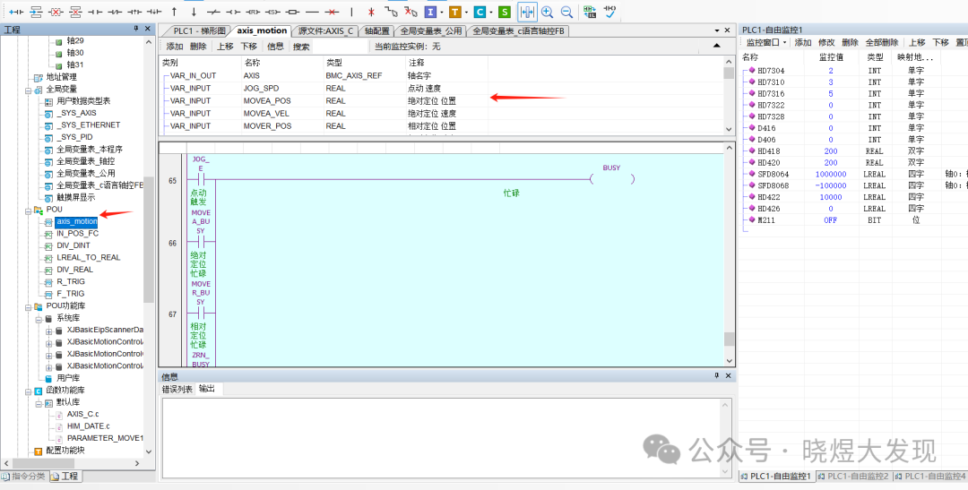Viewport: 968px width, 490px height.
Task: Switch to 指令分类 tab at bottom left
Action: pos(23,477)
